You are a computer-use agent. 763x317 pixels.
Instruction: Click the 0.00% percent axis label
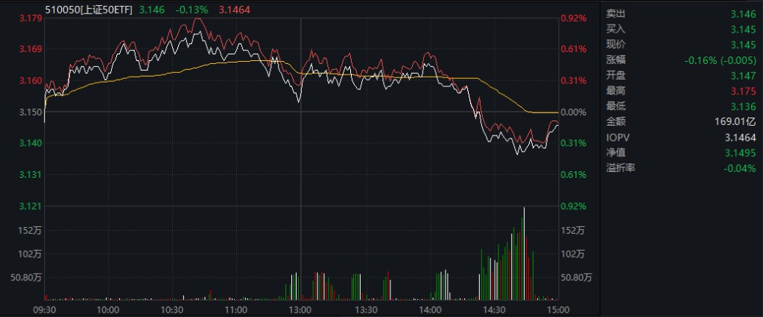tap(573, 112)
